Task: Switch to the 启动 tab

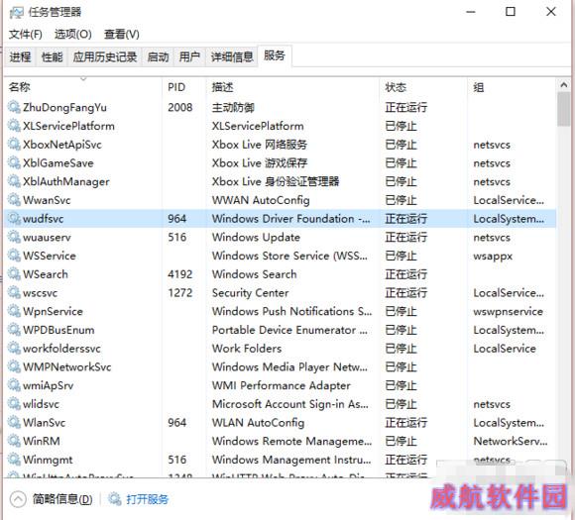Action: point(158,56)
